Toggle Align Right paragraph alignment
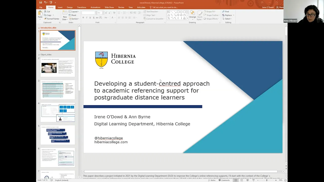The width and height of the screenshot is (324, 182). (126, 18)
